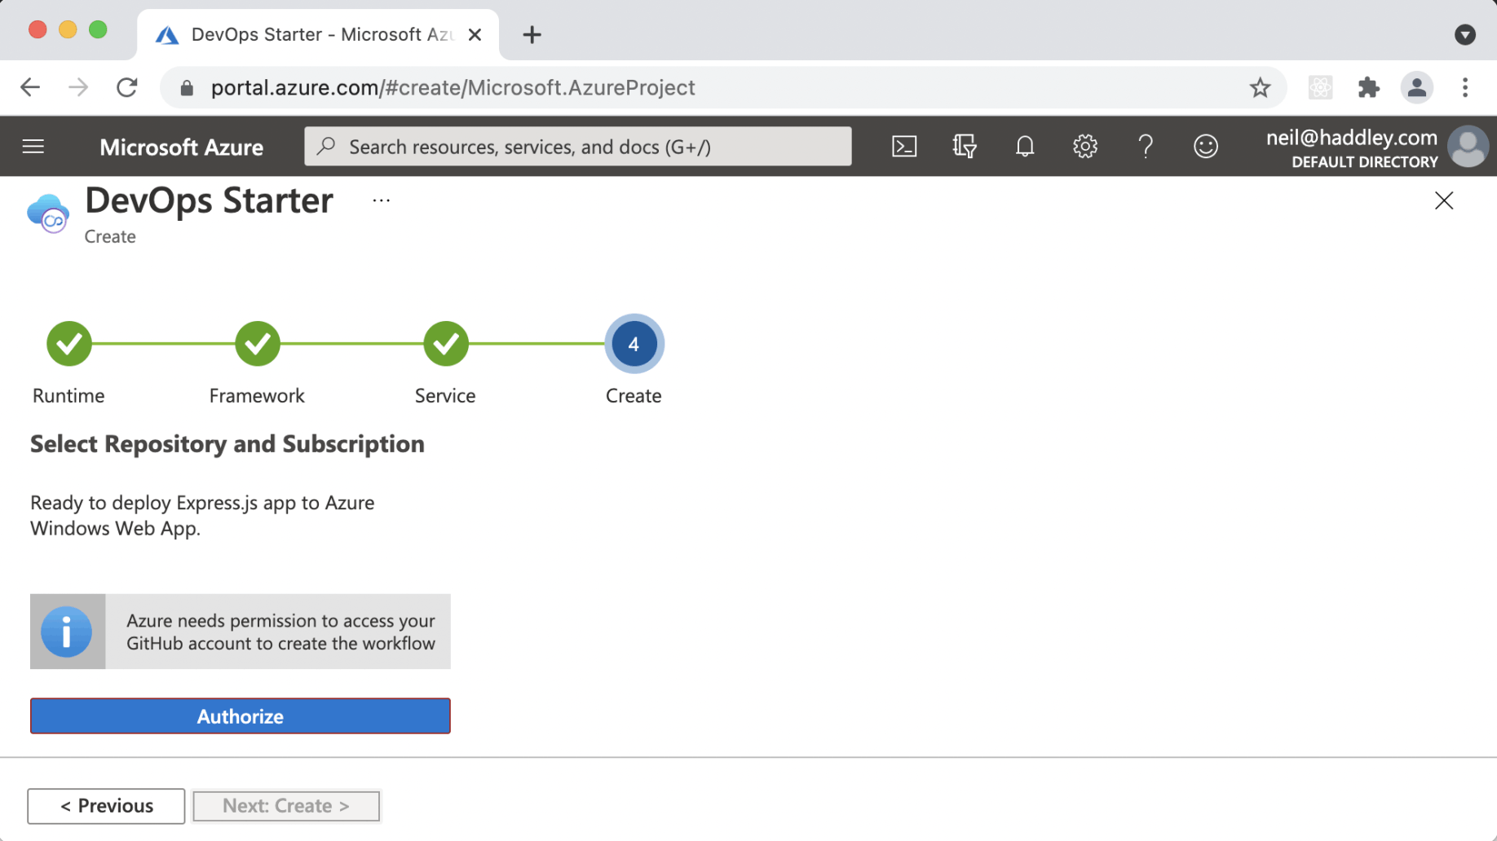Click the Microsoft Azure home link
The image size is (1497, 841).
coord(182,148)
